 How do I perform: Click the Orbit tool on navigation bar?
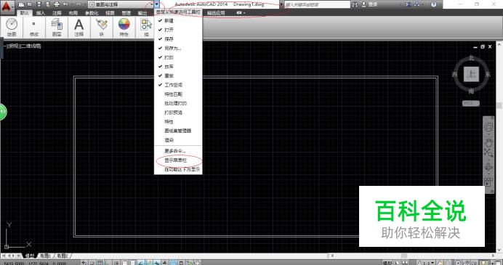click(488, 167)
